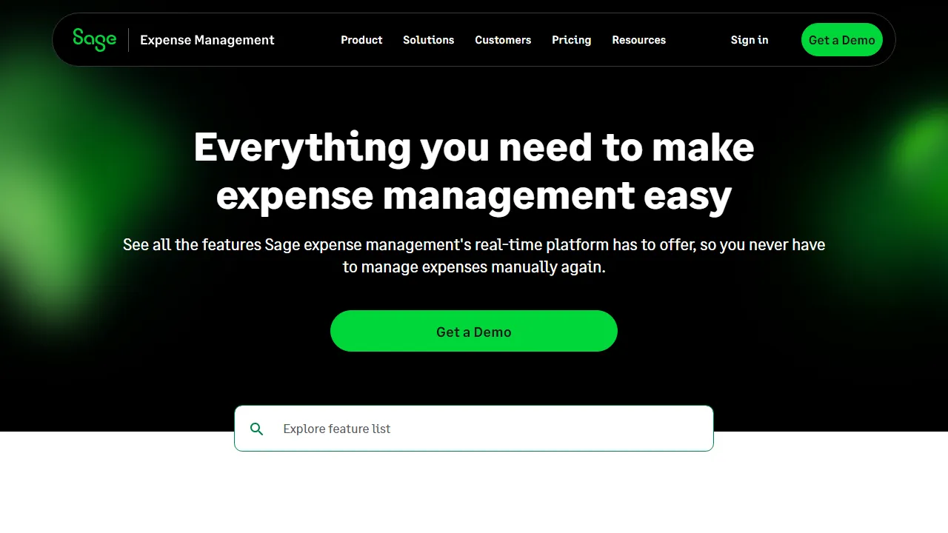Open the Resources menu
Image resolution: width=948 pixels, height=533 pixels.
[x=639, y=40]
